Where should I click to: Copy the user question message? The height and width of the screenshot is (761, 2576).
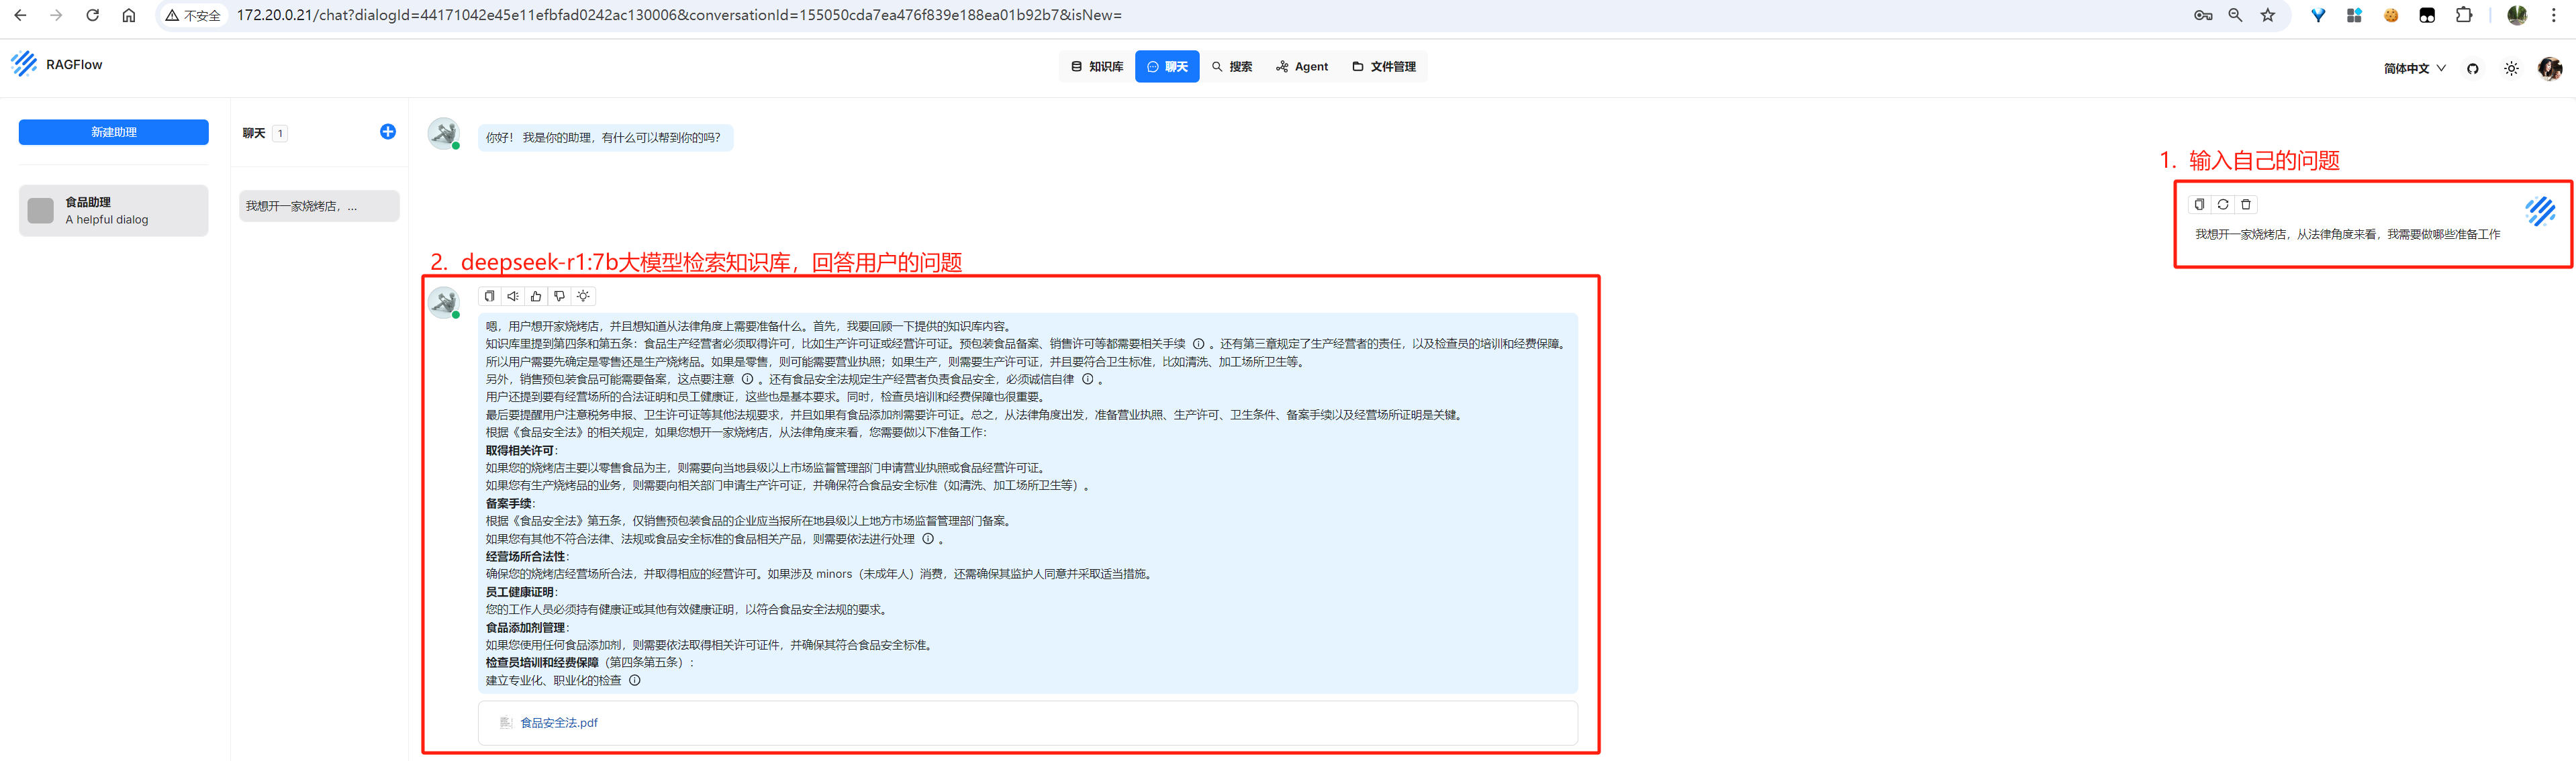2199,204
